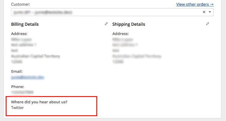The image size is (226, 121).
Task: Click the blurred billing phone number
Action: tap(22, 92)
